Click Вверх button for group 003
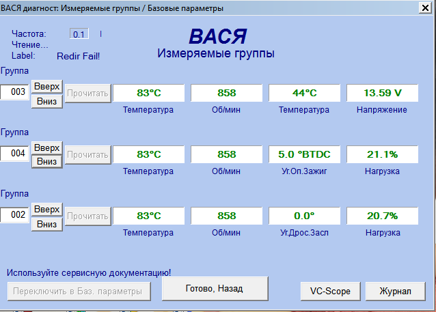This screenshot has height=312, width=436. [x=47, y=87]
